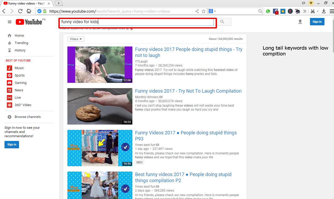Open 'Funny videos 2017 - Try Not To Laugh Compilation'
Image resolution: width=334 pixels, height=199 pixels.
click(x=188, y=91)
